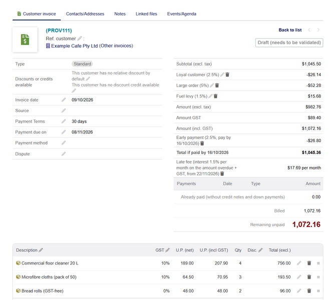Open the Events/Agenda tab

coord(182,14)
